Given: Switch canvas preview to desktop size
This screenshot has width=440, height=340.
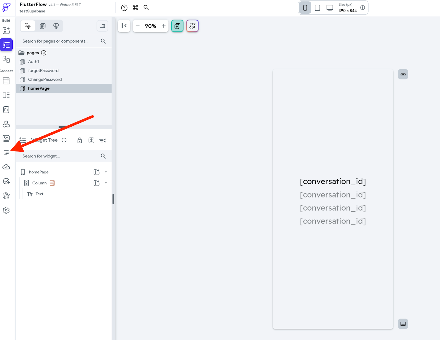Looking at the screenshot, I should [329, 7].
